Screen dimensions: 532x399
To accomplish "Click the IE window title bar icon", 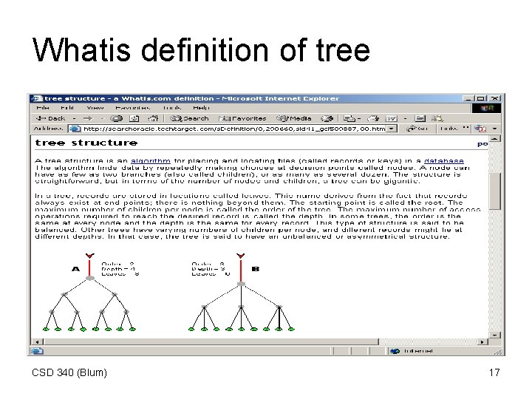I will tap(37, 99).
